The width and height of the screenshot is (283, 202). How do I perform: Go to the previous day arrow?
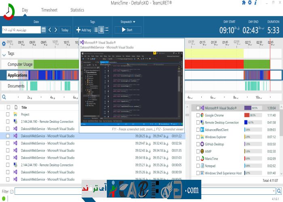point(50,30)
